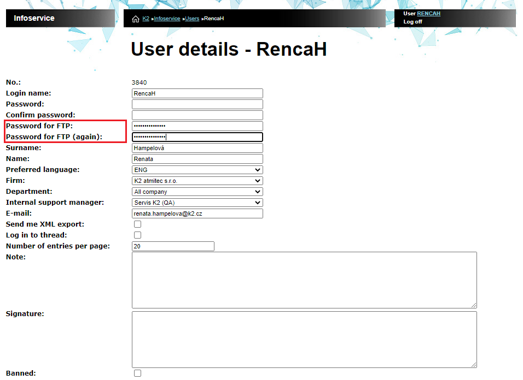Screen dimensions: 523x380
Task: Edit the Surname field Hampelová
Action: pyautogui.click(x=197, y=148)
